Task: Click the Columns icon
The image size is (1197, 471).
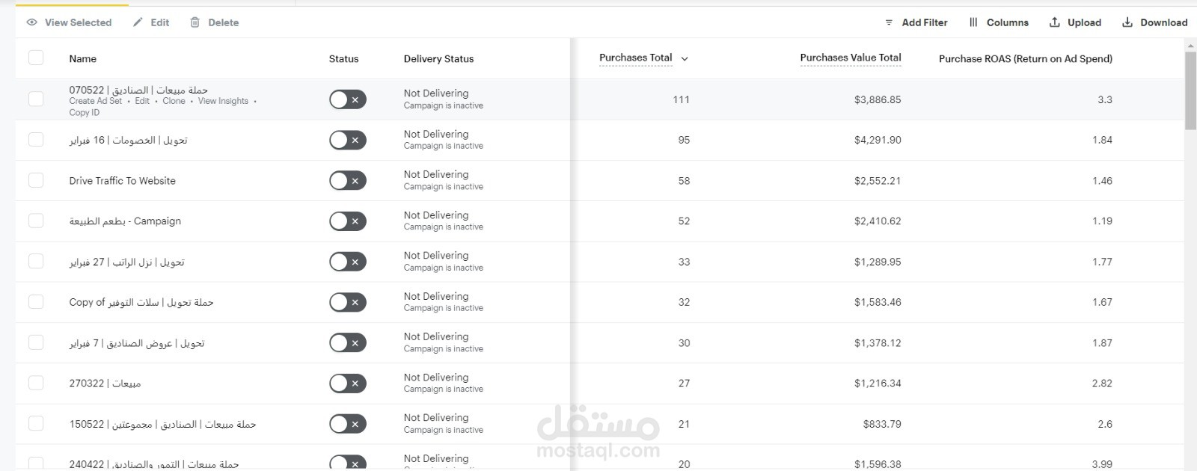Action: (x=973, y=22)
